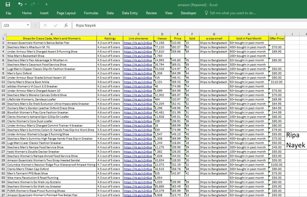Click the Save icon in quick access toolbar
The width and height of the screenshot is (307, 197).
pyautogui.click(x=8, y=4)
